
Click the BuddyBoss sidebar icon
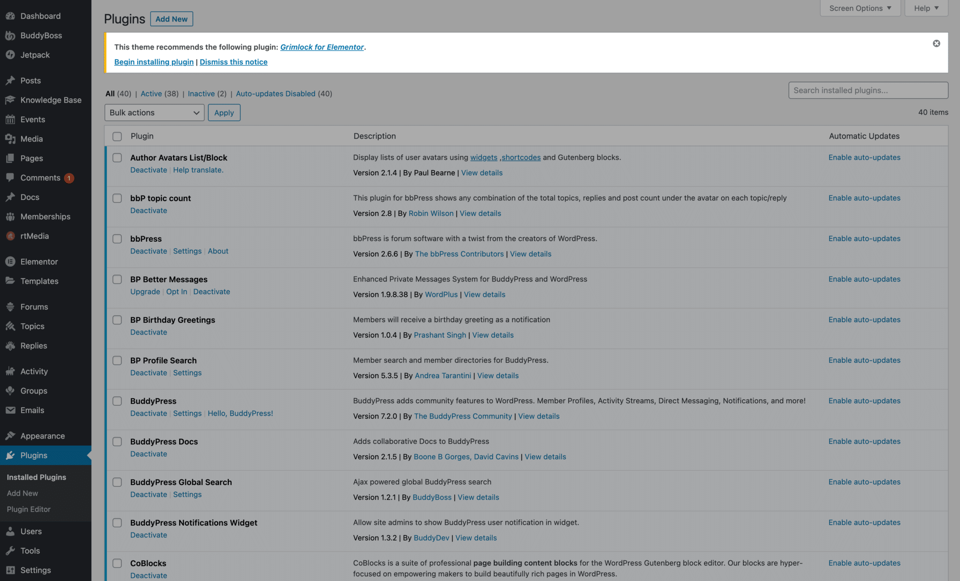pos(10,36)
